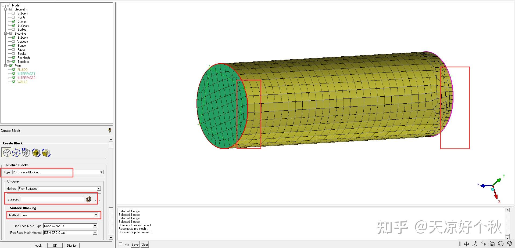Uncheck Surfaces visibility in tree
Image resolution: width=515 pixels, height=248 pixels.
coord(13,25)
